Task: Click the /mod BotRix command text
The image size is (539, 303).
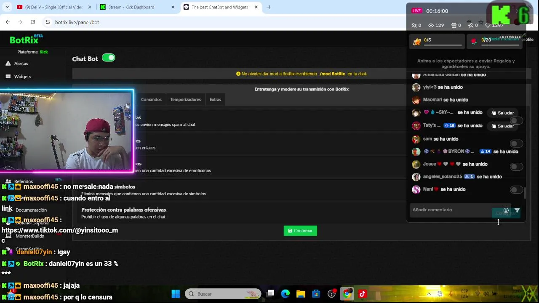Action: 332,74
